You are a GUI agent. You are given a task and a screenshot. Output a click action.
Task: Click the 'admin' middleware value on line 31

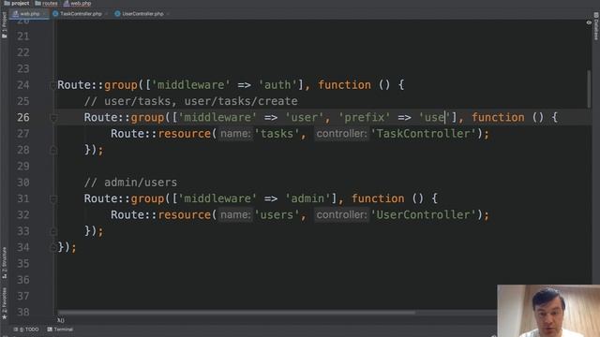307,198
